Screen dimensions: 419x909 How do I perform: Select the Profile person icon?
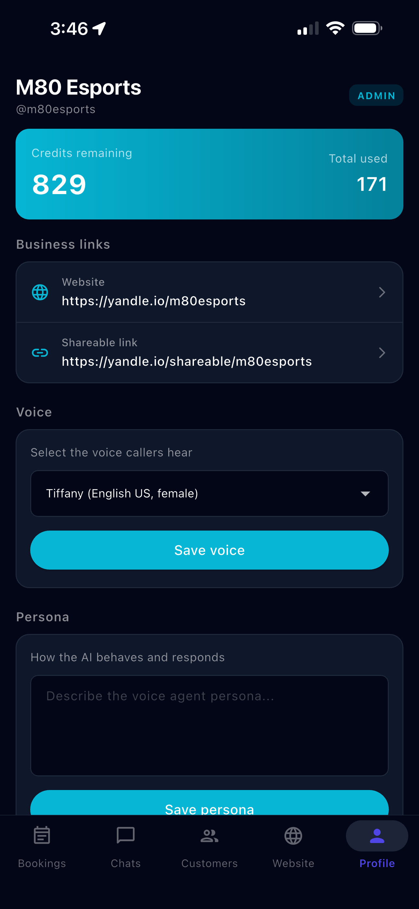[x=377, y=835]
